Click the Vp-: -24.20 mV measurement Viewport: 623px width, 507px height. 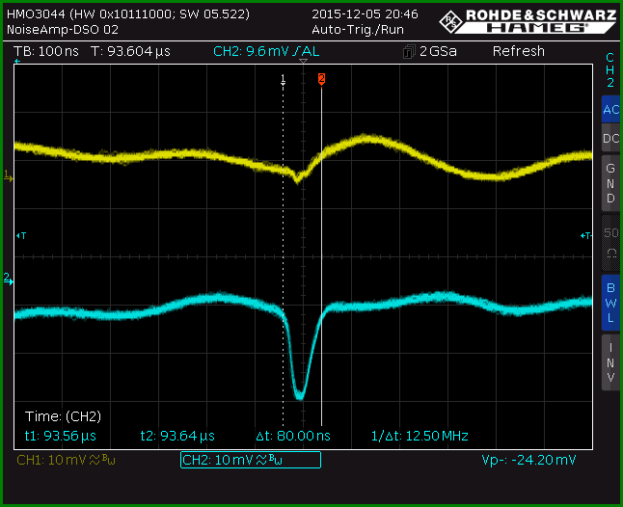528,460
